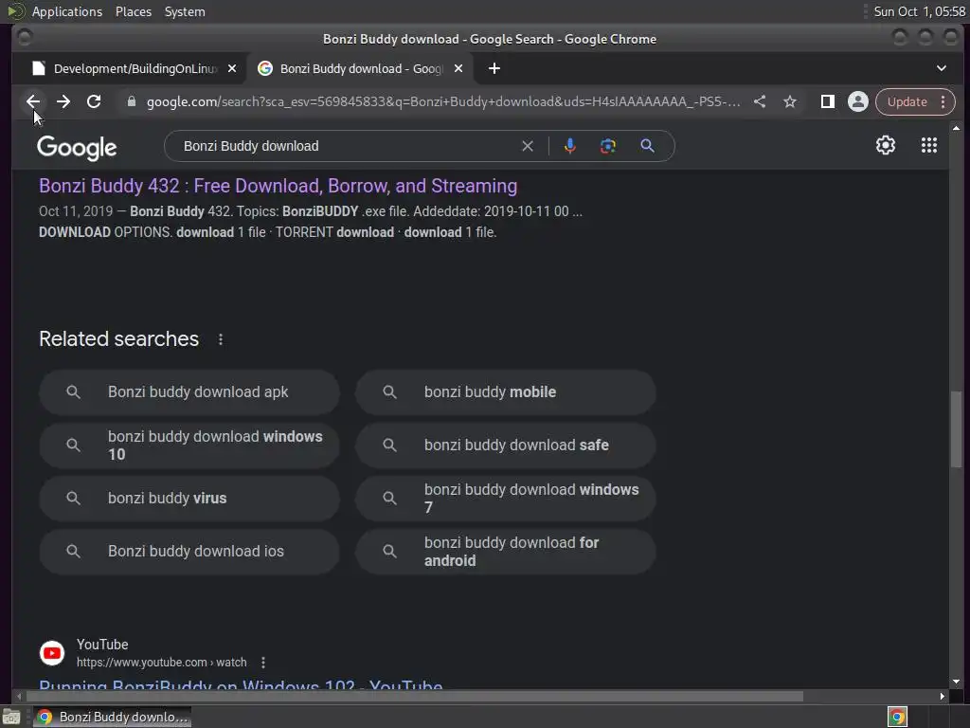970x728 pixels.
Task: Search by image with Google Lens icon
Action: tap(608, 146)
